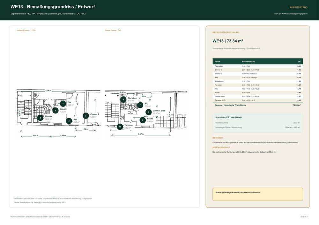Select the 'Flur unten' table row
The width and height of the screenshot is (319, 225).
click(258, 66)
